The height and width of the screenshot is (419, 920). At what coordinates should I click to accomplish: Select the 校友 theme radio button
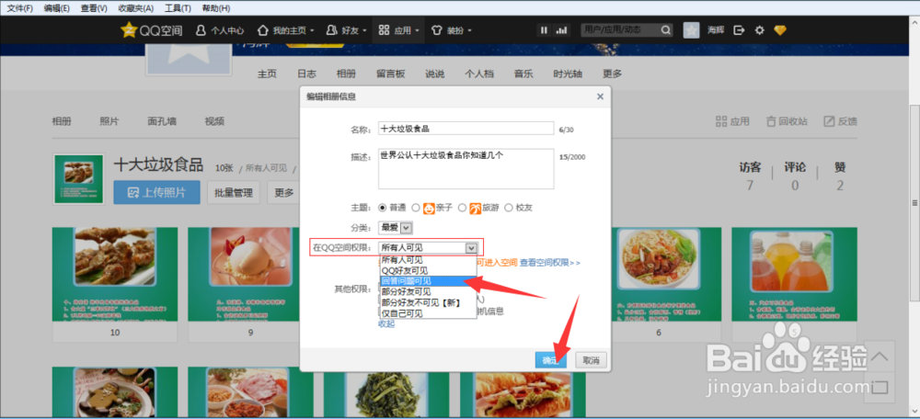[x=508, y=208]
